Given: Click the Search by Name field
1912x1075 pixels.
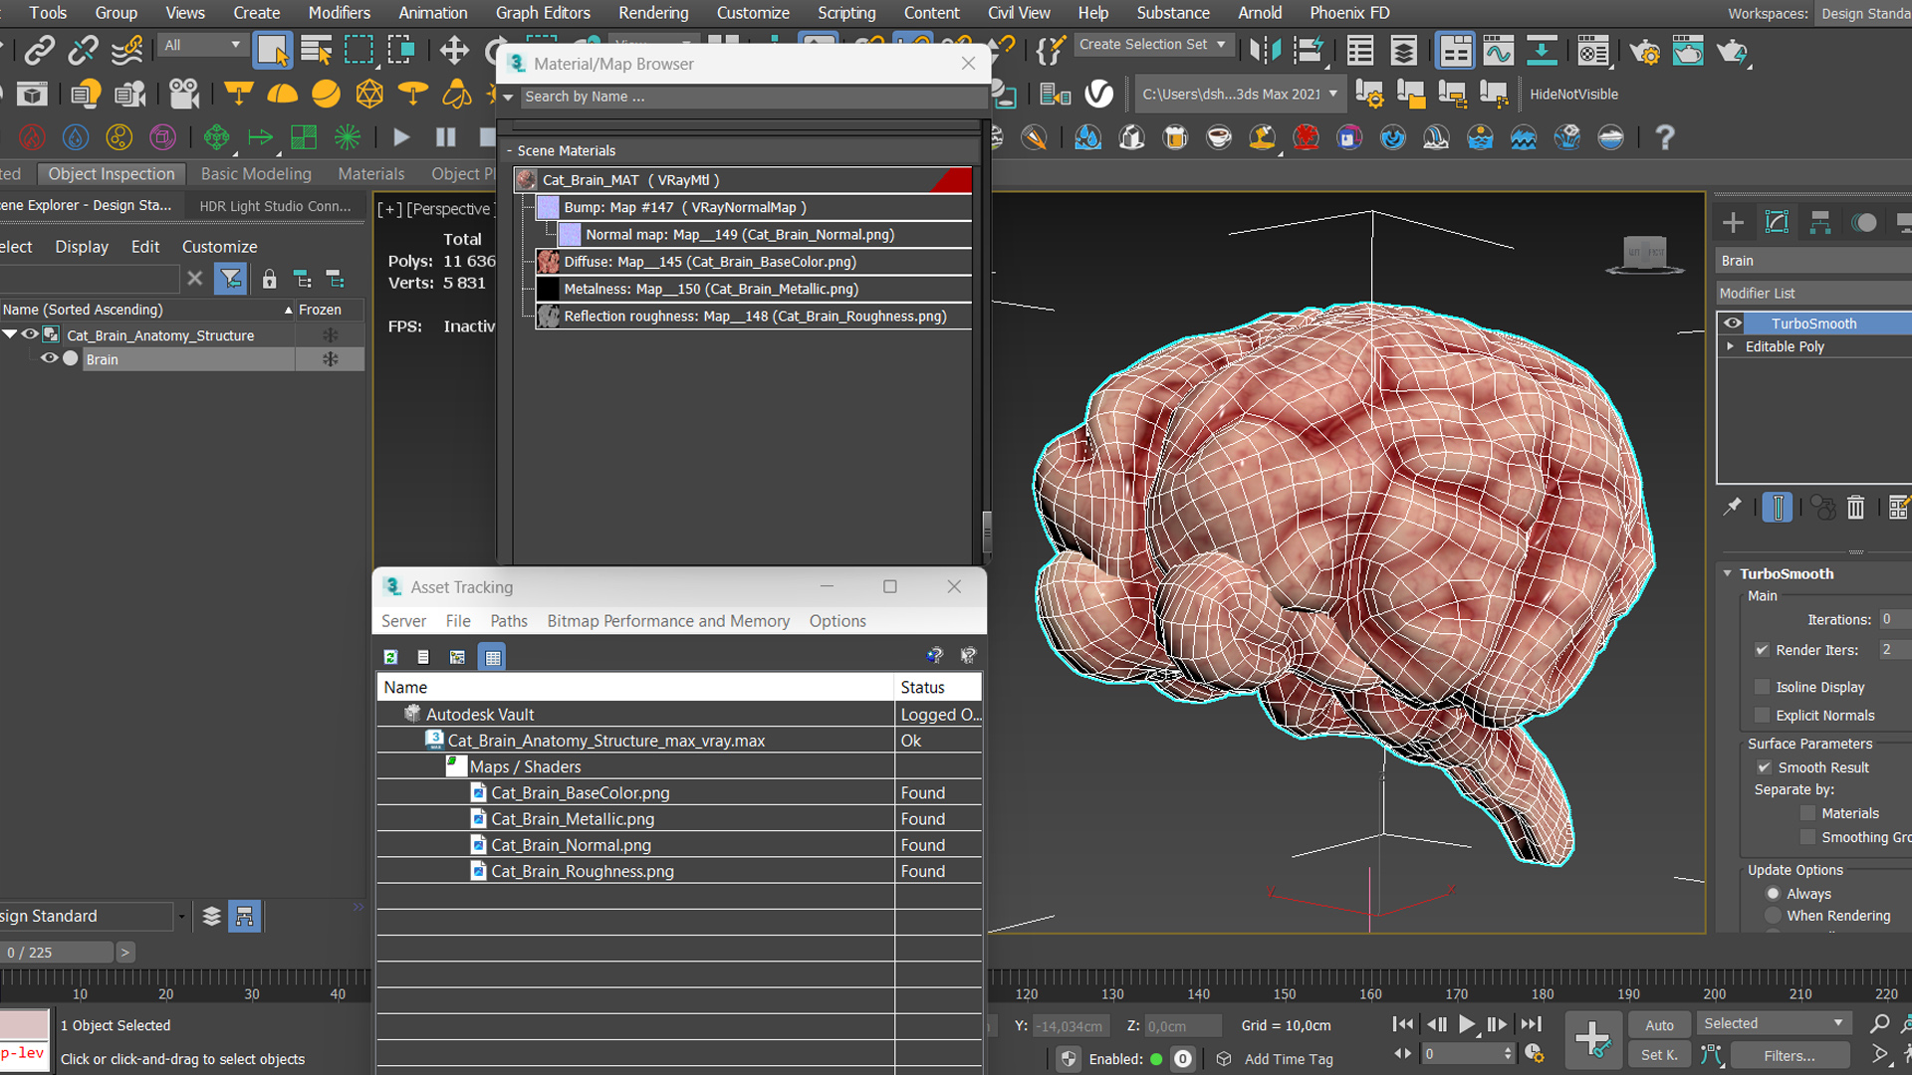Looking at the screenshot, I should [753, 97].
